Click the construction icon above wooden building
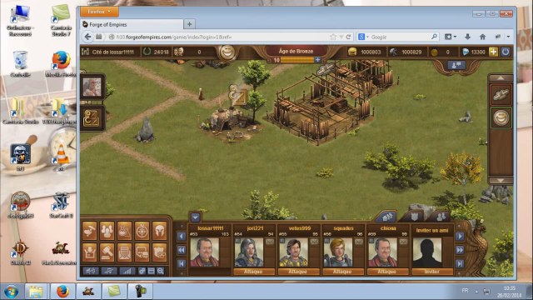The height and width of the screenshot is (300, 533). (325, 69)
